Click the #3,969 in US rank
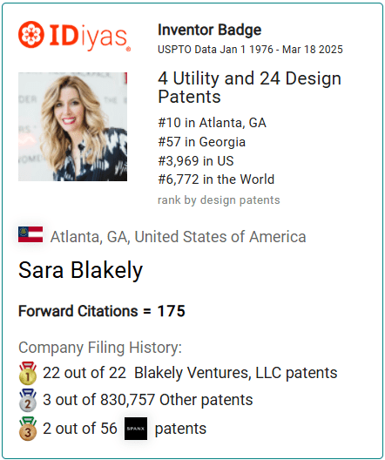Viewport: 385px width, 460px height. tap(196, 161)
